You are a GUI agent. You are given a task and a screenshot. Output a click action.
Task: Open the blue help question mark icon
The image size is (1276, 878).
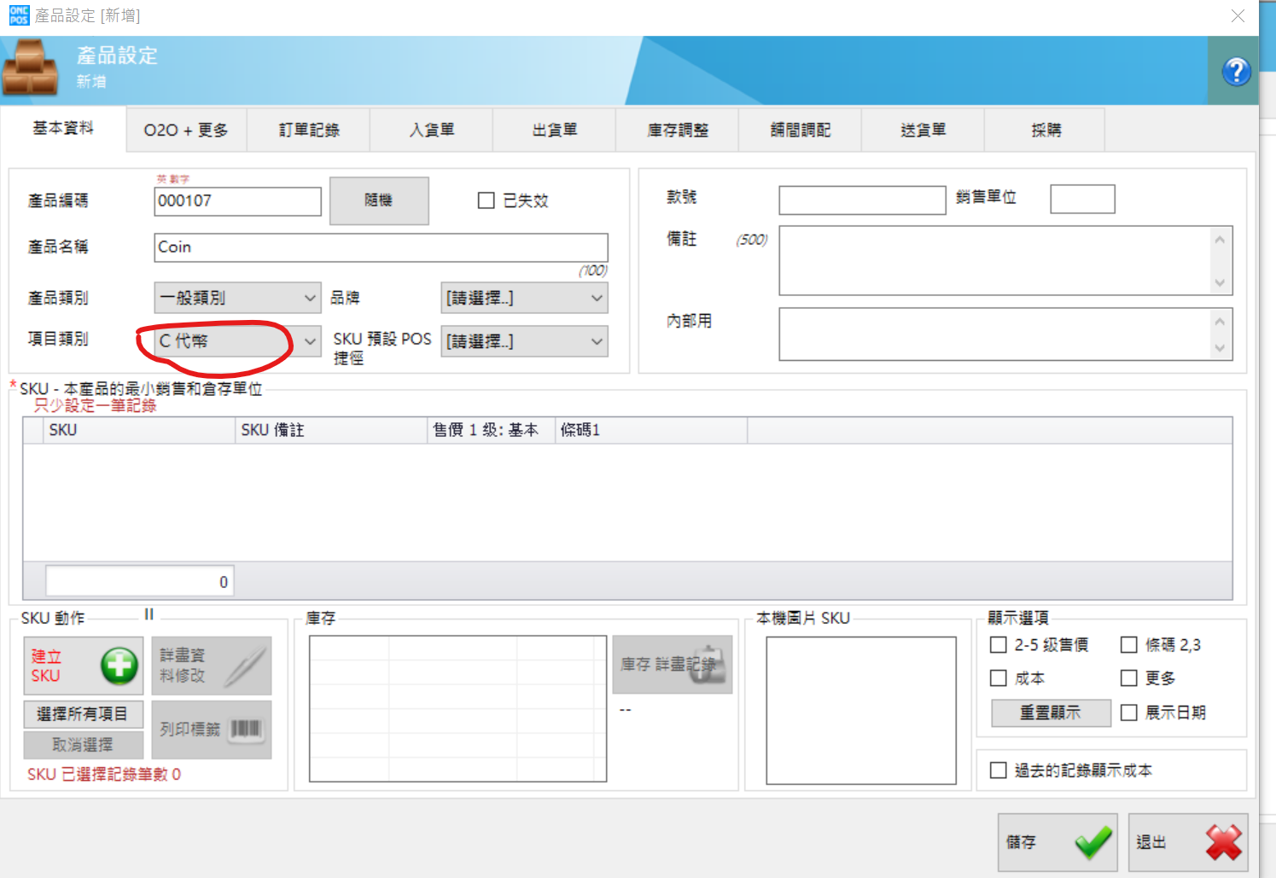pyautogui.click(x=1236, y=72)
